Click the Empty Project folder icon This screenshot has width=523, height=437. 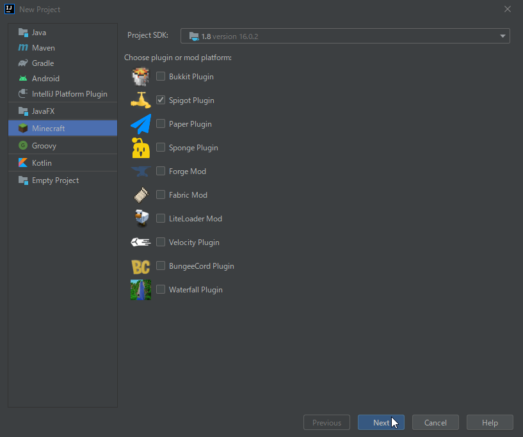(23, 180)
